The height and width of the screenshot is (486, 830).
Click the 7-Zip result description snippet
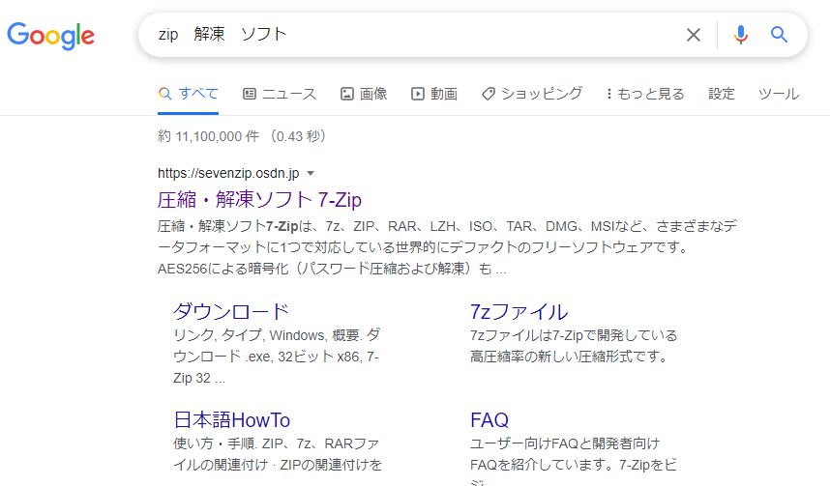point(447,247)
